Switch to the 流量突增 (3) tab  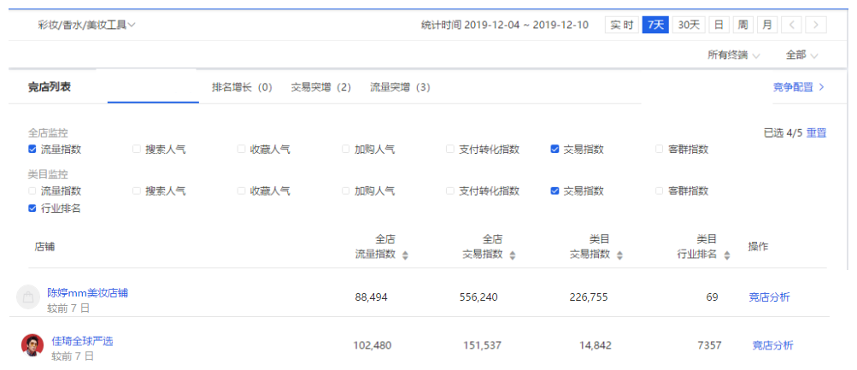click(400, 87)
